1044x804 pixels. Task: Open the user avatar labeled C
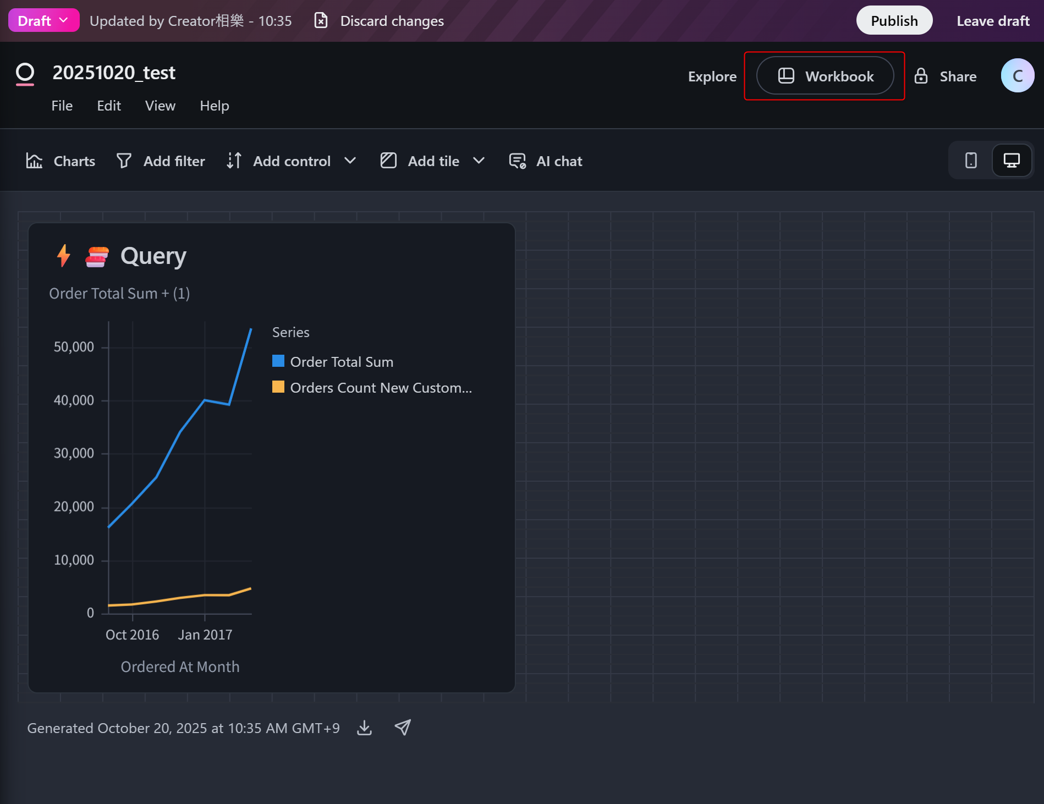coord(1017,76)
